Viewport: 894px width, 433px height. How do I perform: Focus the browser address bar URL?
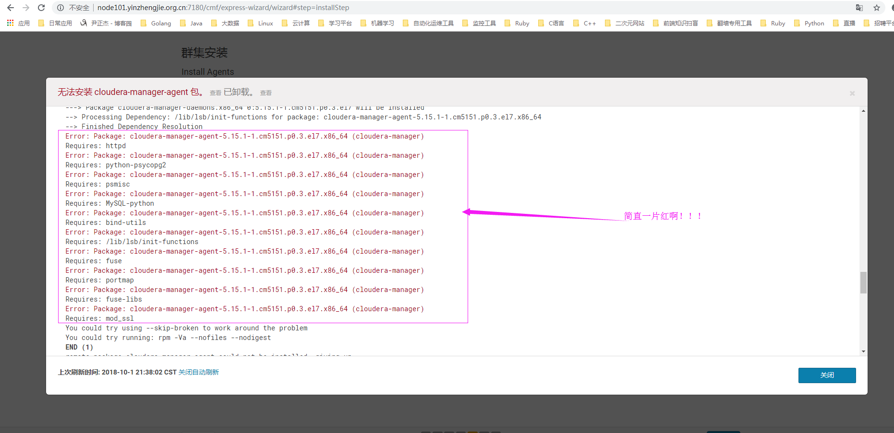point(223,8)
